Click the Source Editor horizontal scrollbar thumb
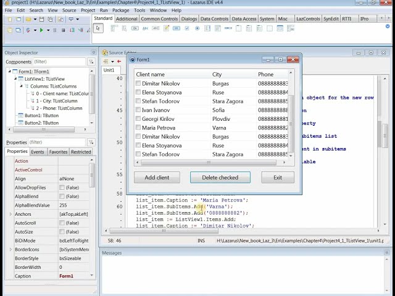 point(164,231)
